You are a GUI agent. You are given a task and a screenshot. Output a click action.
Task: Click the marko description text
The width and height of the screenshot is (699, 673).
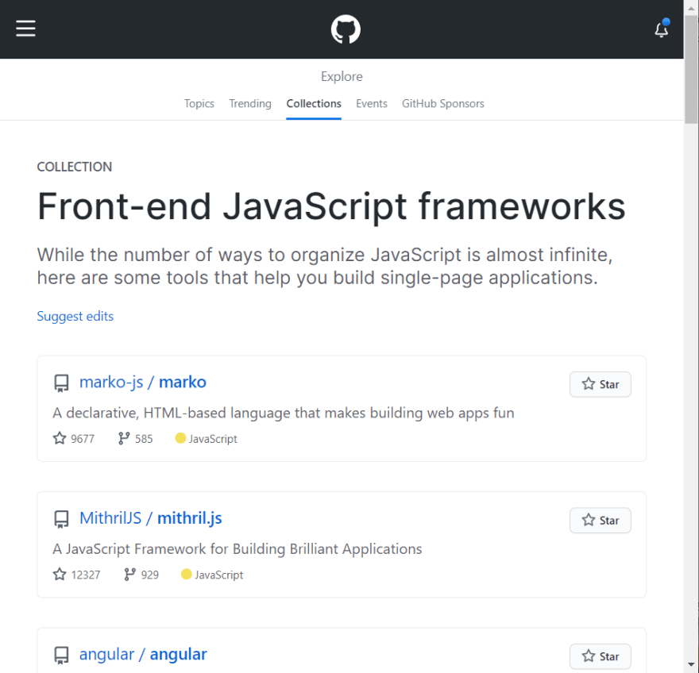[x=284, y=413]
